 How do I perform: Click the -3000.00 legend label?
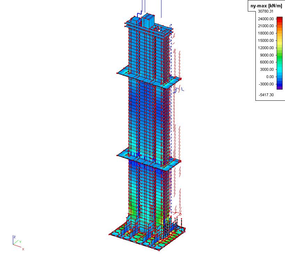[266, 84]
